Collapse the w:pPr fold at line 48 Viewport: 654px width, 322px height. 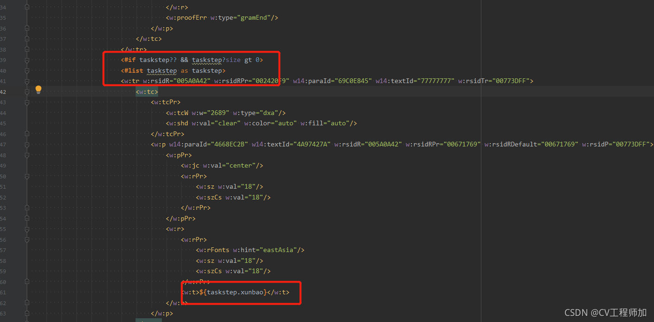pos(27,154)
